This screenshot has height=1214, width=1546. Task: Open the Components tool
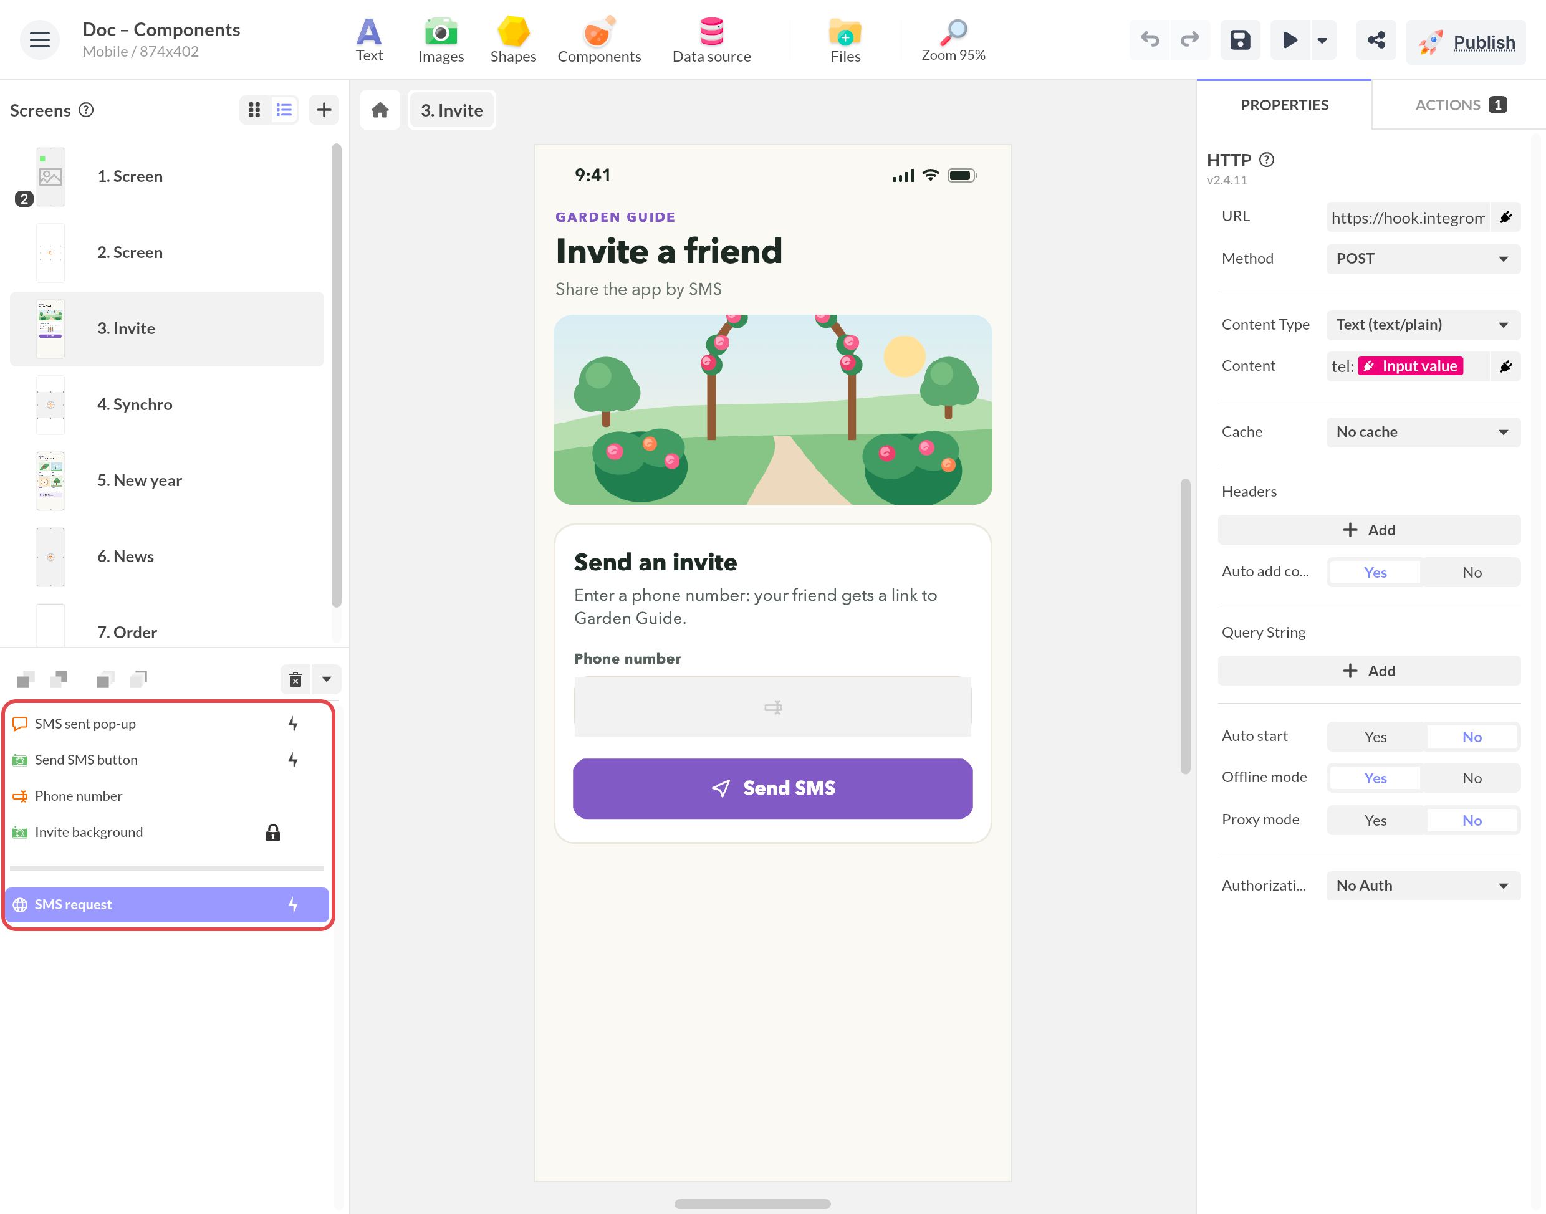point(598,41)
